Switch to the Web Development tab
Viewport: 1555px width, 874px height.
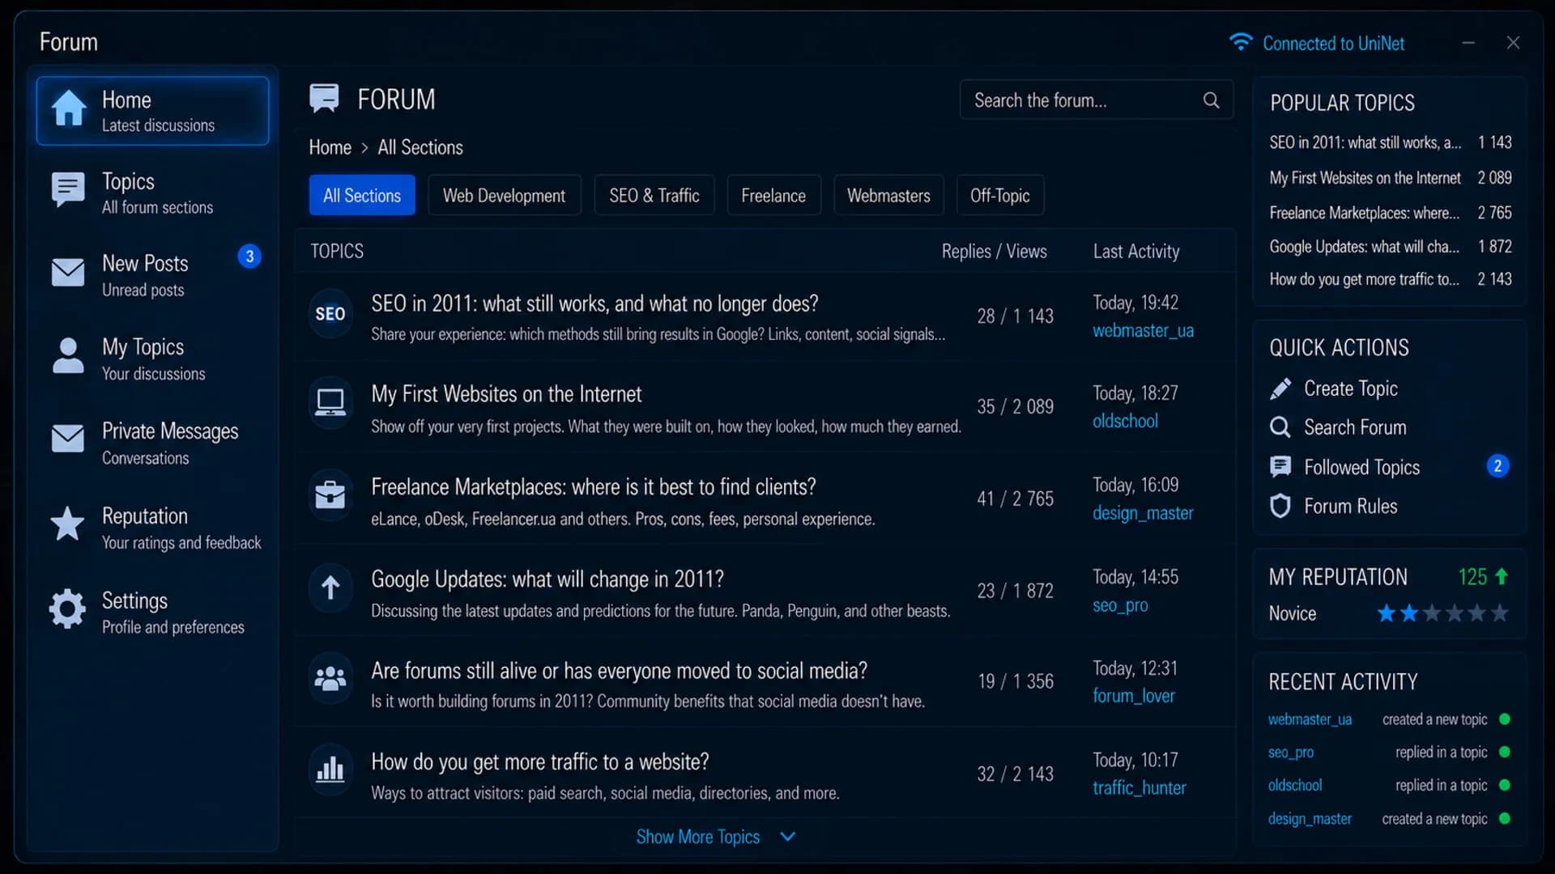[504, 195]
